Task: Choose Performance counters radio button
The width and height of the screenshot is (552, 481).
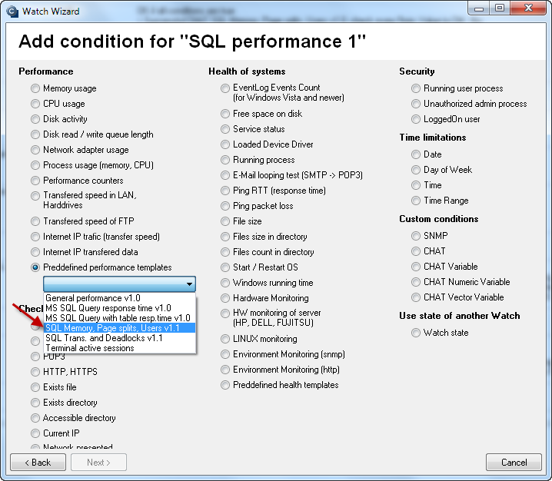Action: pos(35,181)
